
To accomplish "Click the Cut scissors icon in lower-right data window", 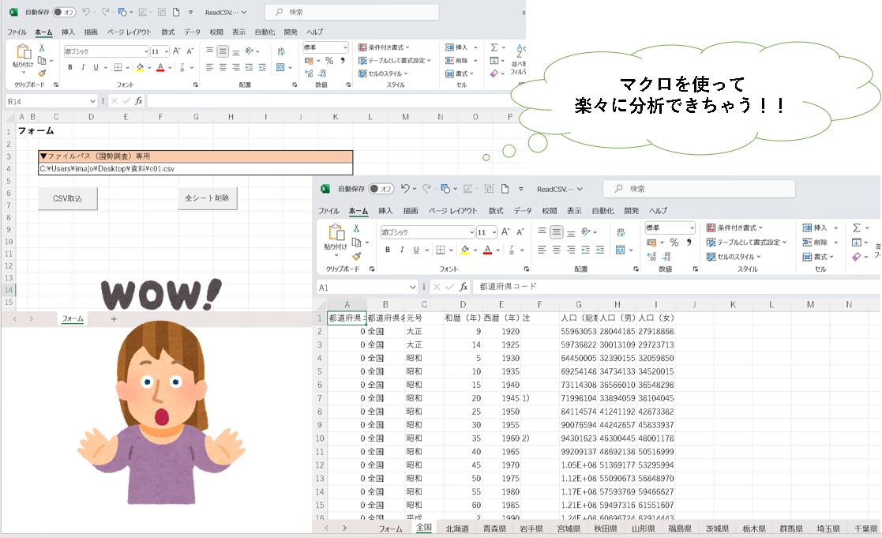I will click(356, 228).
